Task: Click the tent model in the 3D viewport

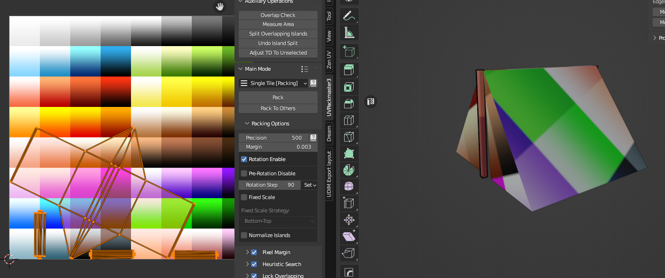Action: click(x=551, y=138)
